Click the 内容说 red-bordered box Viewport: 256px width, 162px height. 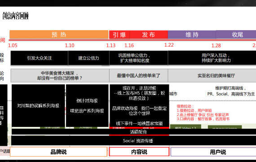139,152
